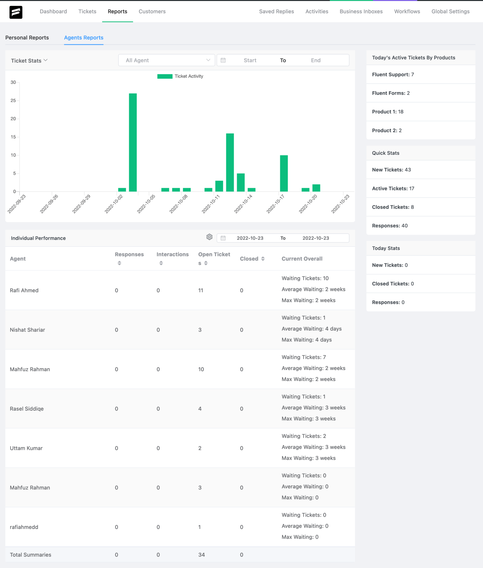This screenshot has width=483, height=568.
Task: Open the Individual Performance settings gear
Action: [210, 237]
